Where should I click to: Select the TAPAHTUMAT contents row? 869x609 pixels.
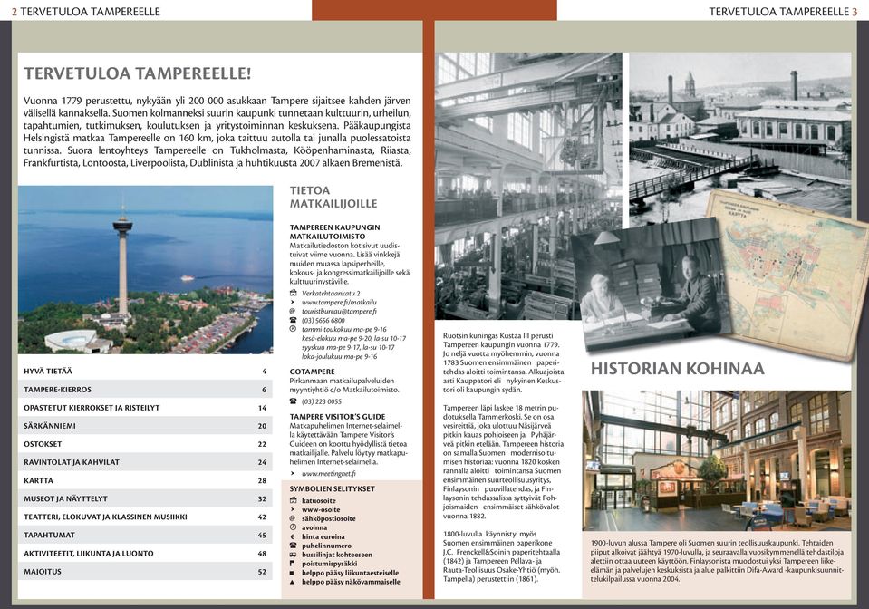click(145, 536)
